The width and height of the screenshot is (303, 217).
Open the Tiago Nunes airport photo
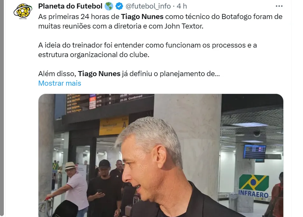(x=161, y=155)
